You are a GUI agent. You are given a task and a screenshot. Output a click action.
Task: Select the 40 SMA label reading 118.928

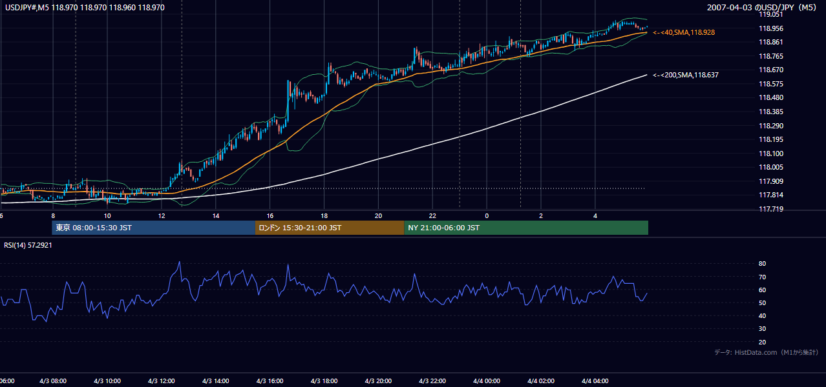[x=684, y=32]
